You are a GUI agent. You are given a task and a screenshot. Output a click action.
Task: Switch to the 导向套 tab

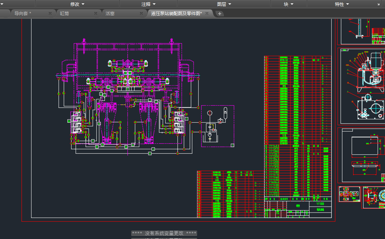click(x=23, y=13)
